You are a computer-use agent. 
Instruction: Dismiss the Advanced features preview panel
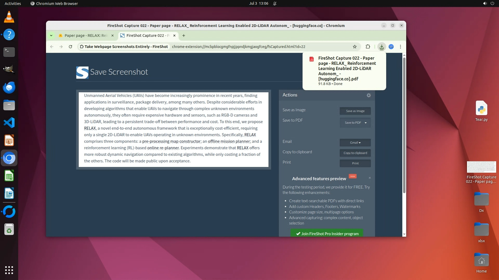370,178
